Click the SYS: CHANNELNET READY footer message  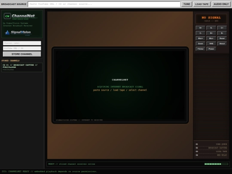[49, 171]
